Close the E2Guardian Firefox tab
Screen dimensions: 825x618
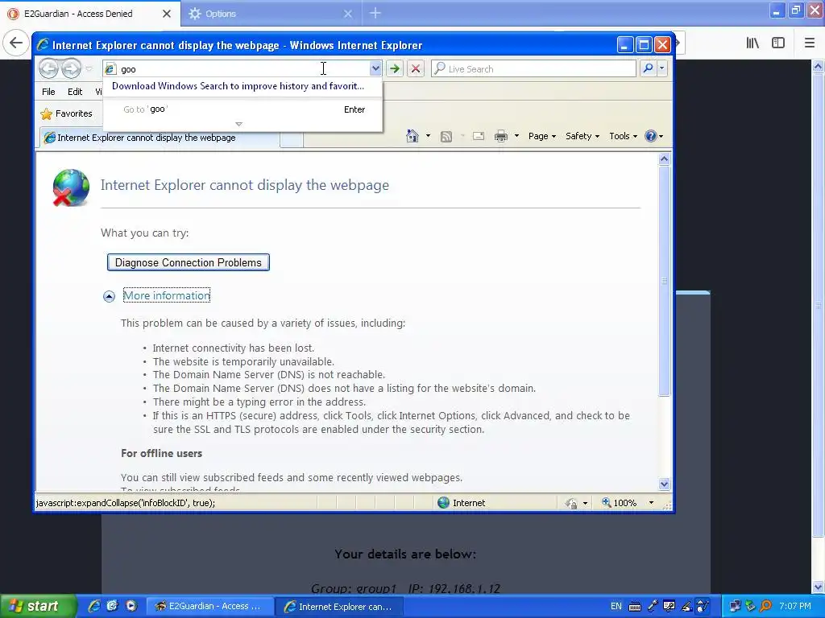click(166, 14)
